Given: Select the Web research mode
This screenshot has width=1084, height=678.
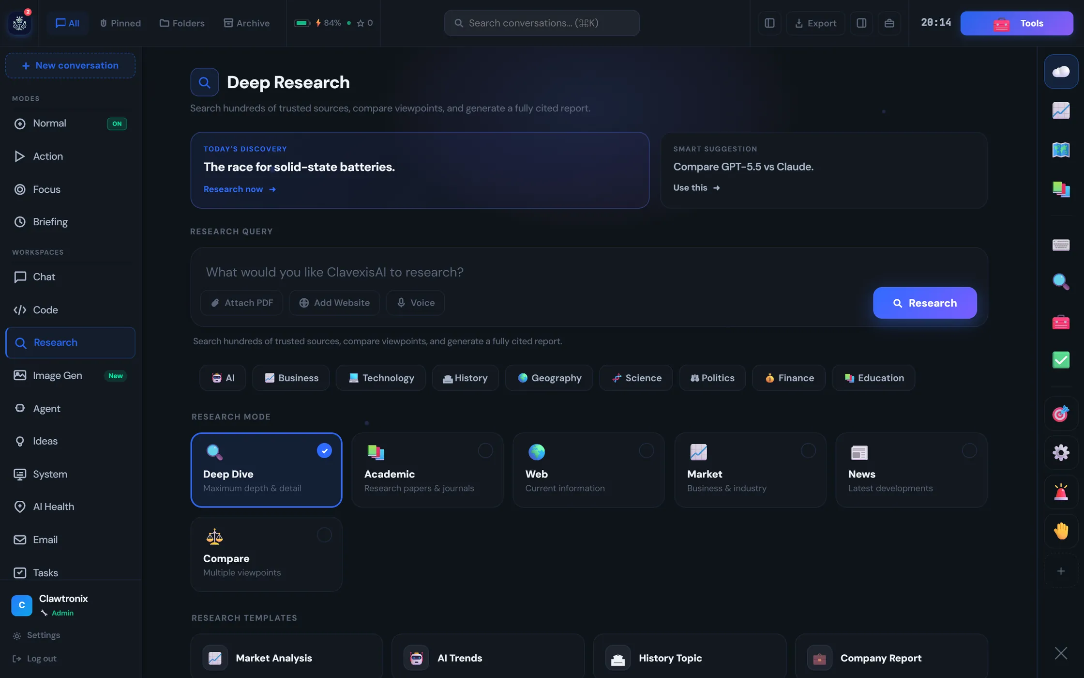Looking at the screenshot, I should pos(588,470).
